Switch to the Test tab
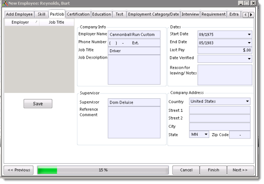This screenshot has width=264, height=184. [119, 15]
